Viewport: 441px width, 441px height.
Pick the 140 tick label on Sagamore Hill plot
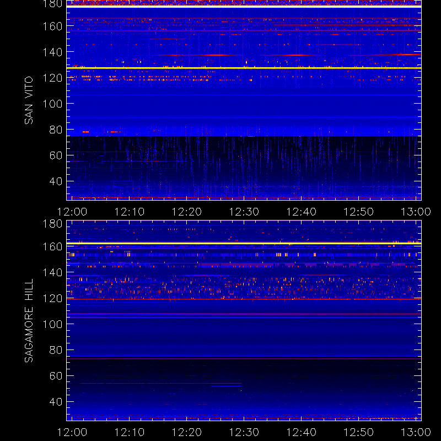pyautogui.click(x=52, y=272)
